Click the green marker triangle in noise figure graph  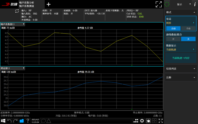(x=132, y=65)
